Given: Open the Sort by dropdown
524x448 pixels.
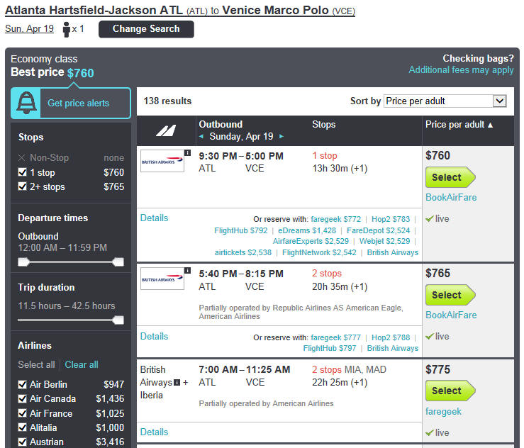Looking at the screenshot, I should 445,101.
